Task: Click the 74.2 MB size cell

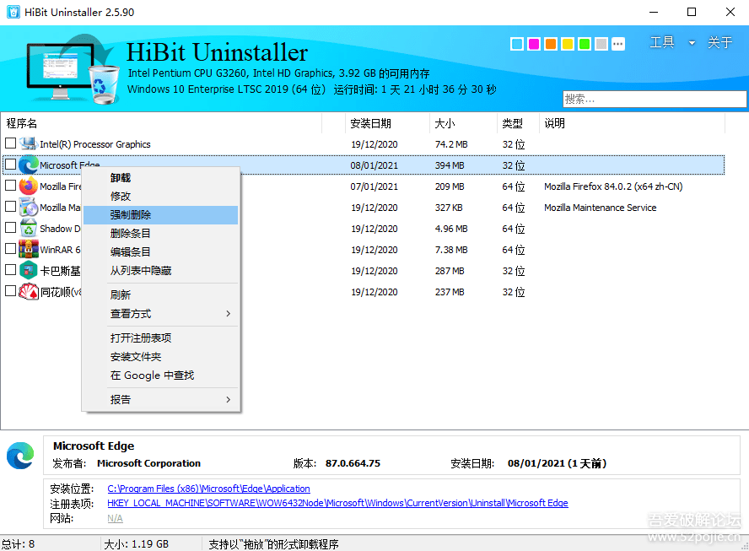Action: [x=451, y=144]
